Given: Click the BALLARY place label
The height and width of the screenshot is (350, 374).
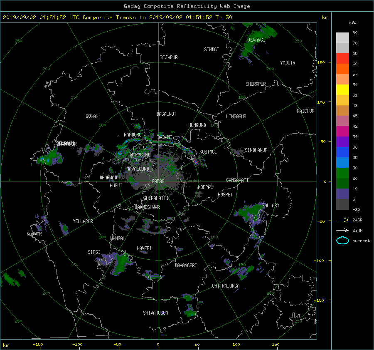Looking at the screenshot, I should coord(271,205).
